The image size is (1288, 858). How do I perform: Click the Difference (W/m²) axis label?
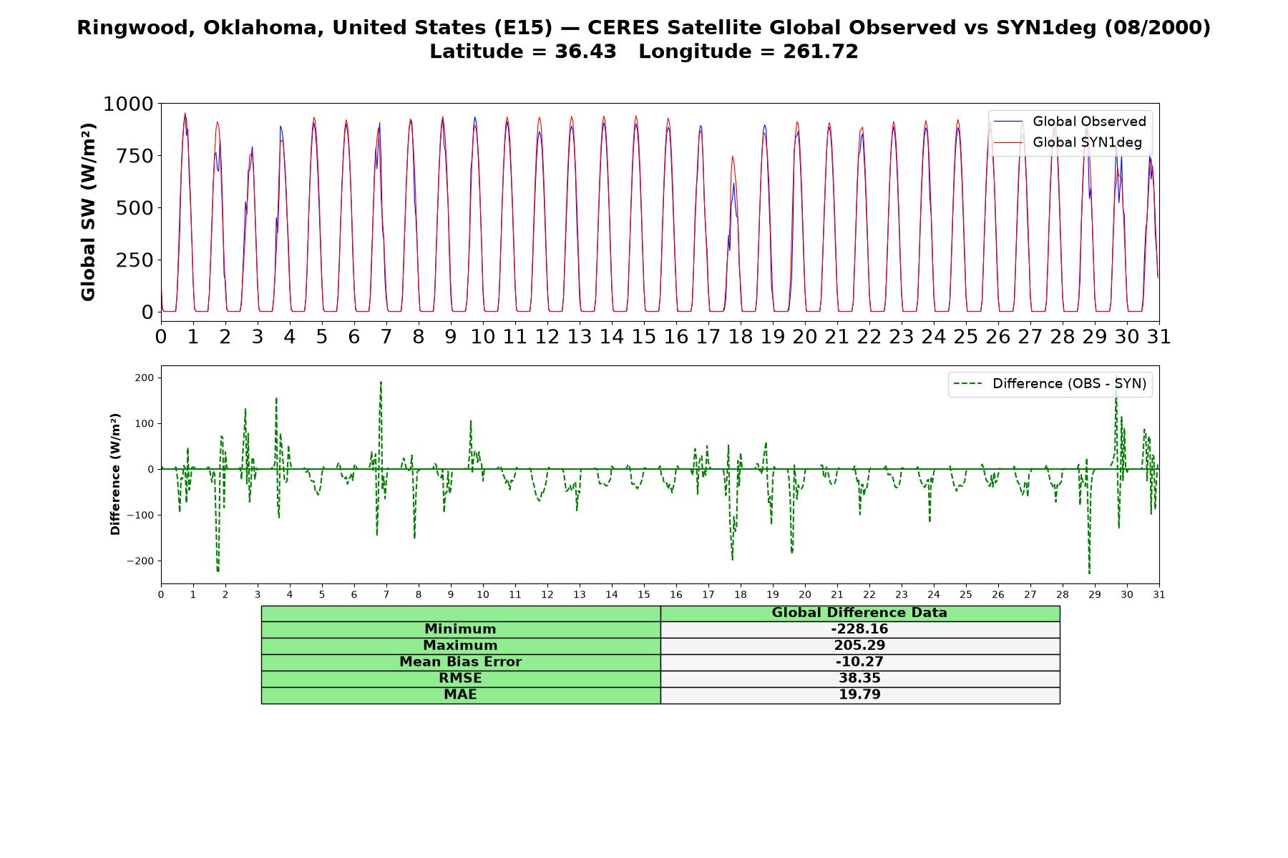(115, 474)
